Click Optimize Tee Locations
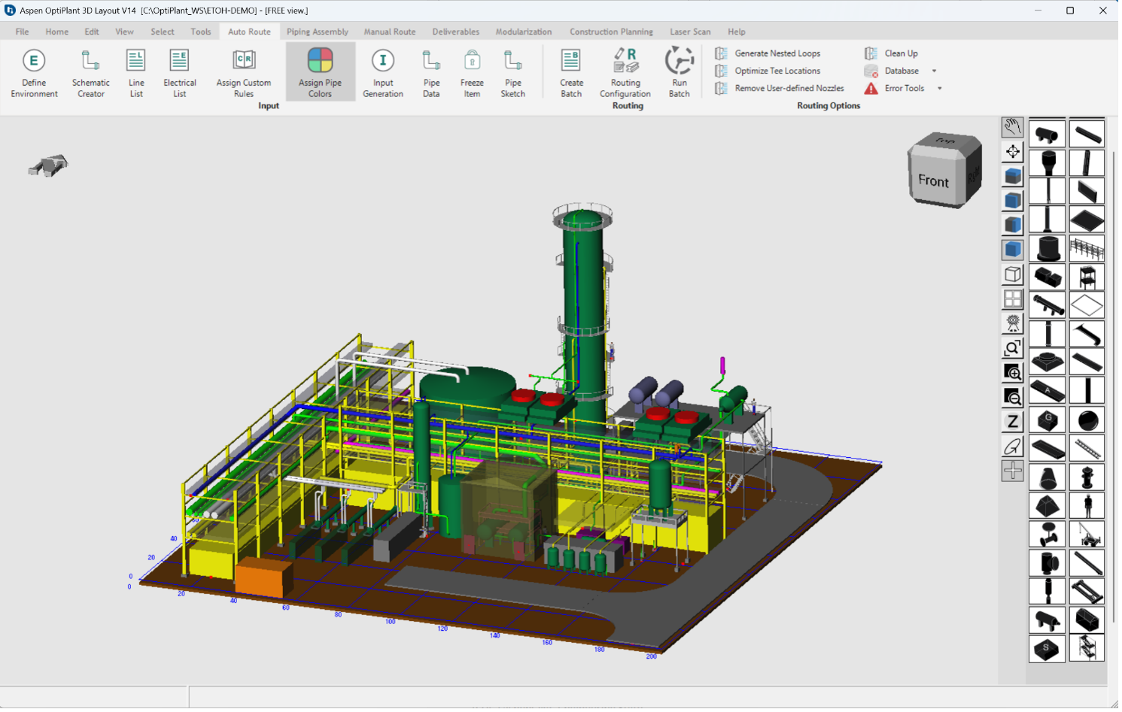 tap(768, 71)
